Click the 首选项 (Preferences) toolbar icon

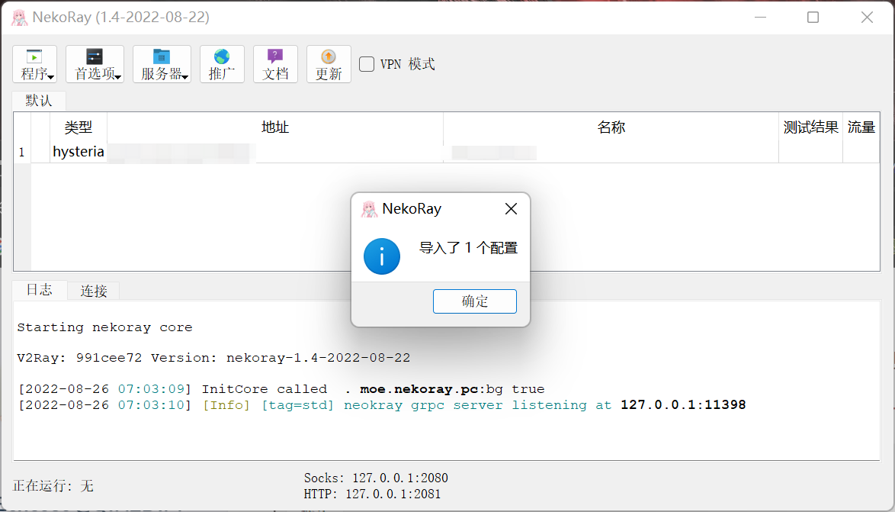(x=95, y=56)
